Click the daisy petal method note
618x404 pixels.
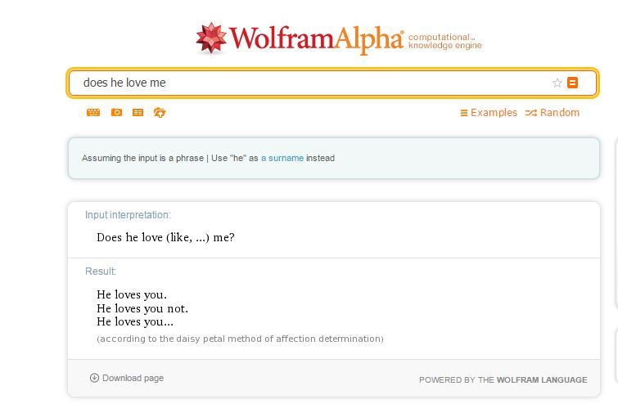240,339
